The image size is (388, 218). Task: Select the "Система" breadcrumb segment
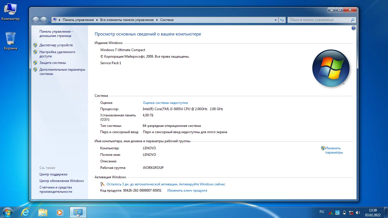click(167, 20)
